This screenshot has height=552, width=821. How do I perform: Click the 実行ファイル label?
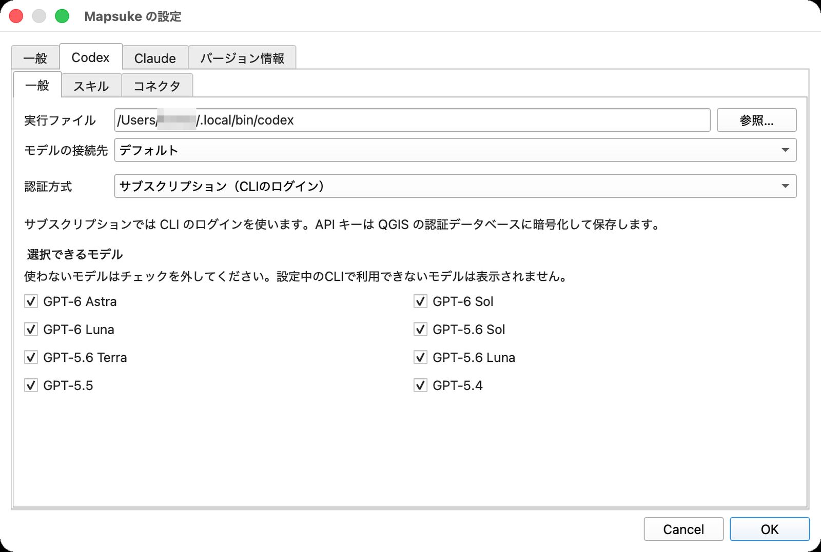point(60,120)
